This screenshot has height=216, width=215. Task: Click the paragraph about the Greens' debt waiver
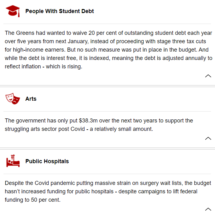coord(108,50)
